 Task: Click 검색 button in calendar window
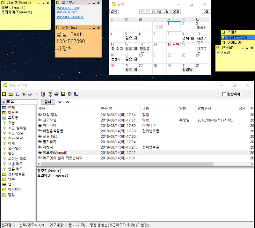click(x=114, y=11)
